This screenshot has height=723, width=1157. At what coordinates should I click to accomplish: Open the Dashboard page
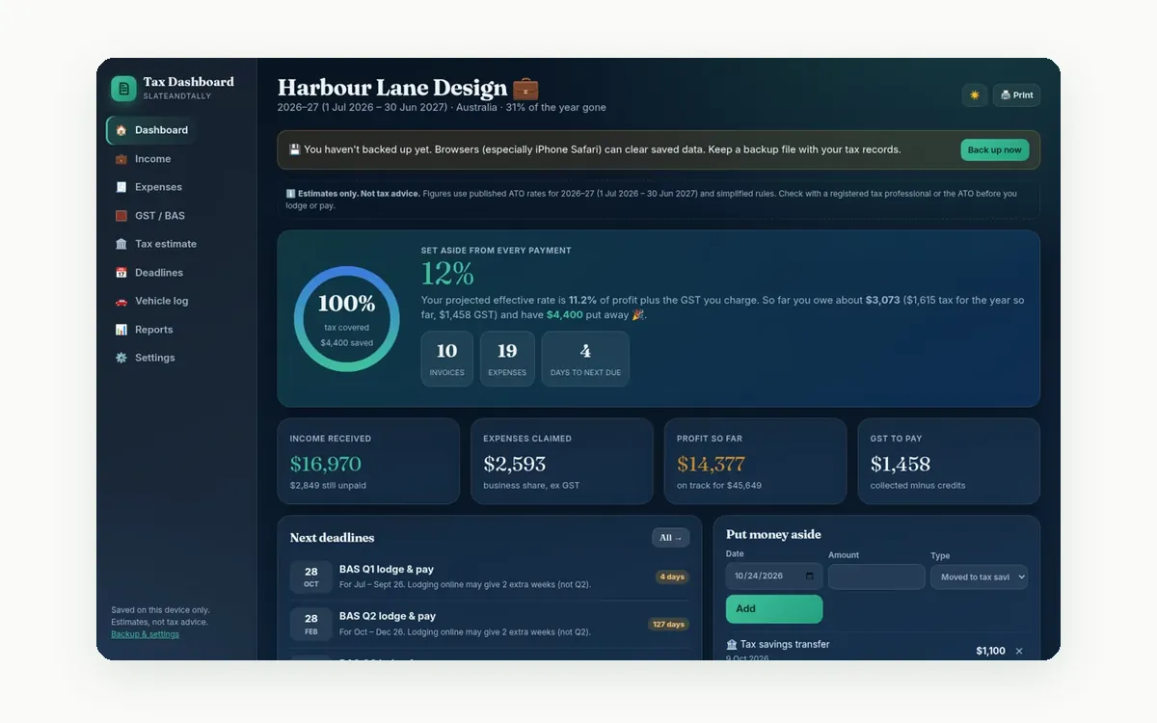pos(152,130)
